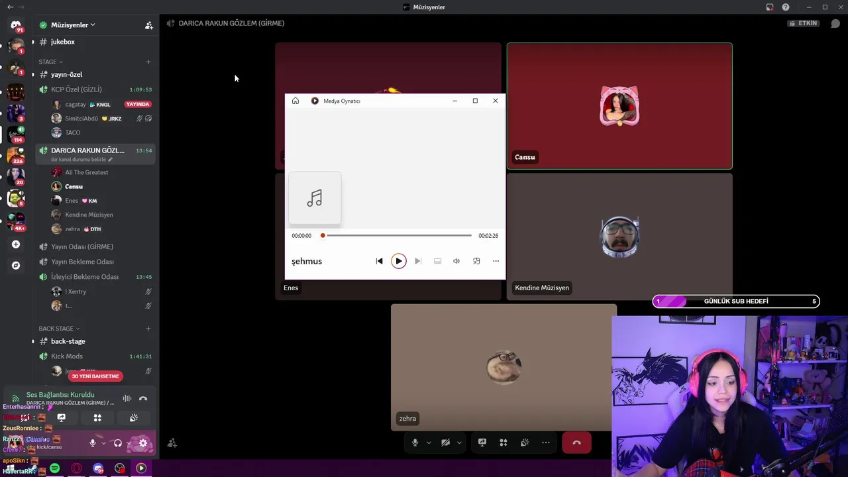
Task: Open OBS Studio from the taskbar
Action: click(x=119, y=468)
